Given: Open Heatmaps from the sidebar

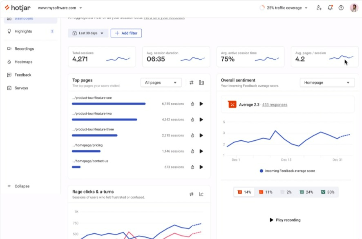Looking at the screenshot, I should point(23,62).
